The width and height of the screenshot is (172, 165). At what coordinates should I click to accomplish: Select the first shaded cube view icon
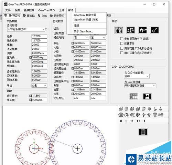(x=121, y=109)
